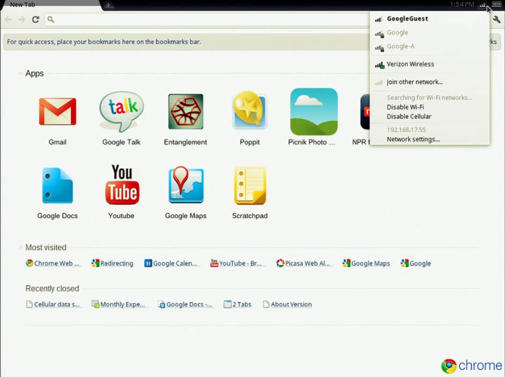Click the bookmarks bar hint text
Screen dimensions: 505x377
click(104, 42)
